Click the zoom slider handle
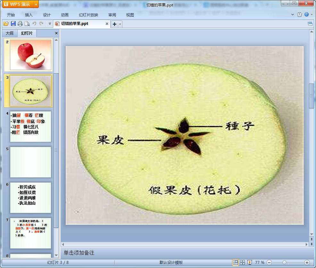The image size is (316, 268). 284,263
